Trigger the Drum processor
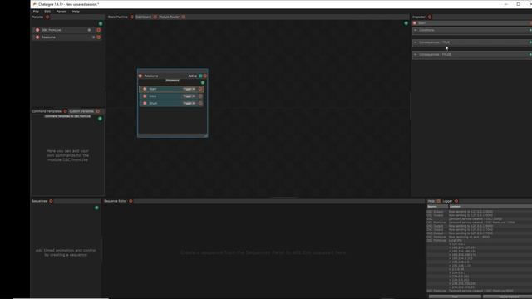The width and height of the screenshot is (532, 299). 189,103
